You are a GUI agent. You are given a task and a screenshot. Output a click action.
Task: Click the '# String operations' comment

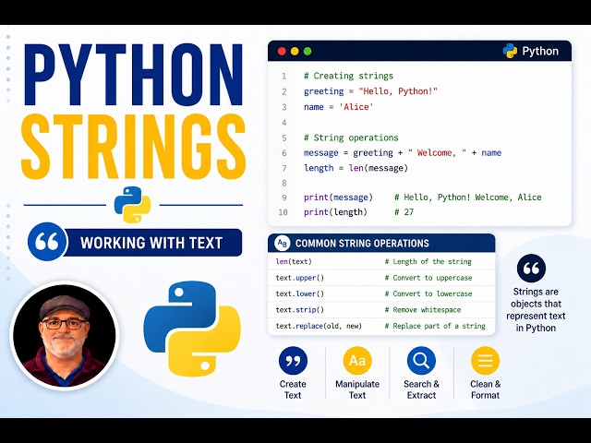(x=351, y=138)
